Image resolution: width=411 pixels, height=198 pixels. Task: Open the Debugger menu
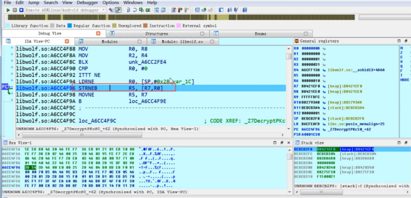point(87,3)
